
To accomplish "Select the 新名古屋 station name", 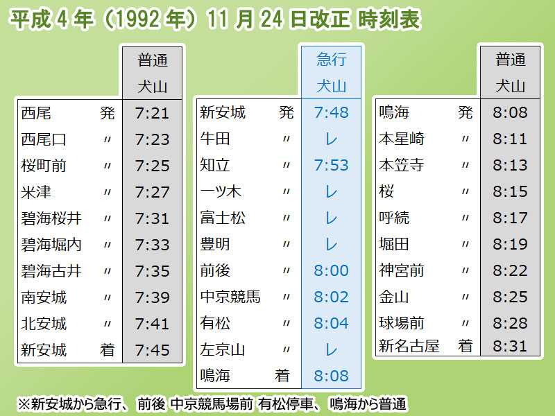I will coord(409,346).
